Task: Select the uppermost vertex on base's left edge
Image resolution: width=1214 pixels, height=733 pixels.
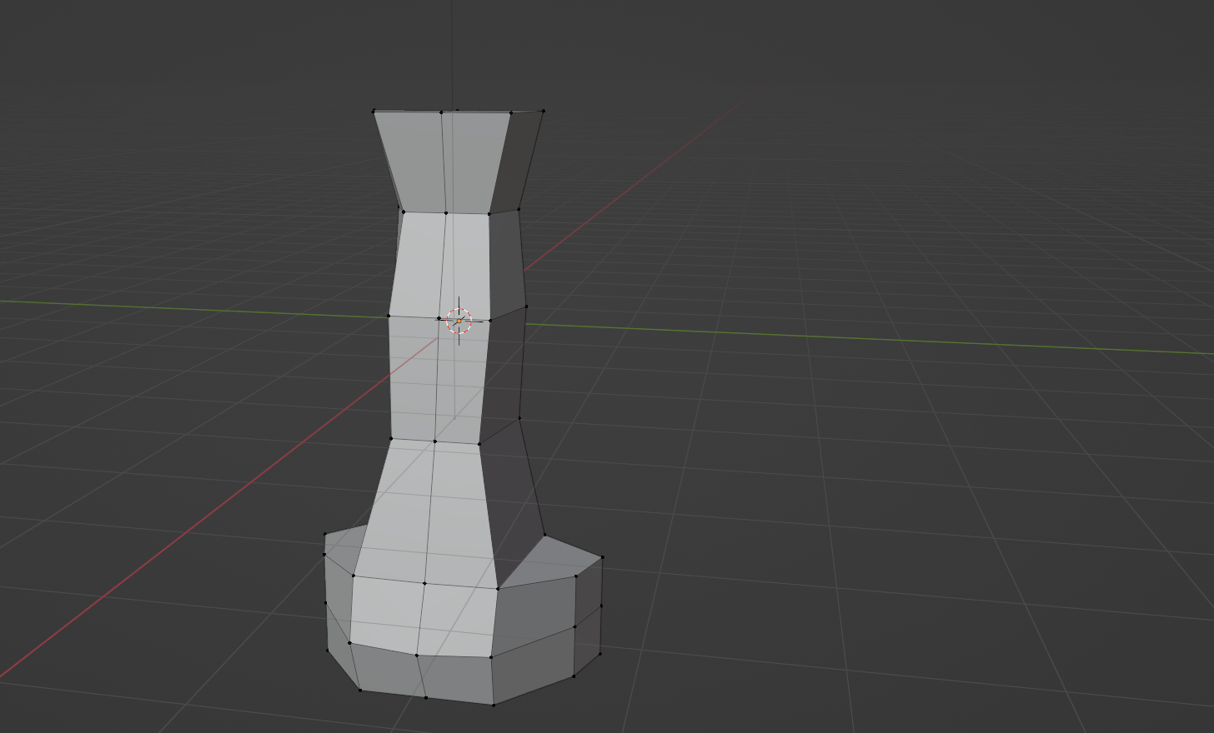Action: pos(325,534)
